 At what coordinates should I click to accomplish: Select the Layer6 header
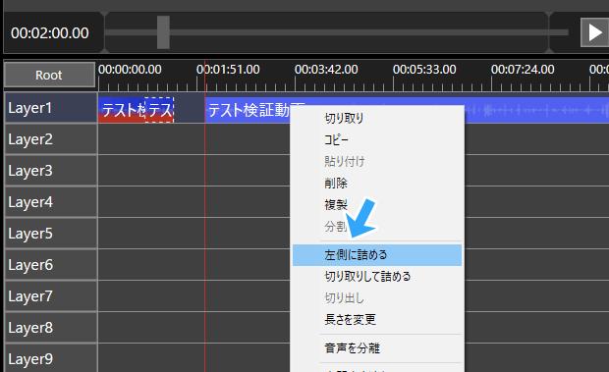50,265
